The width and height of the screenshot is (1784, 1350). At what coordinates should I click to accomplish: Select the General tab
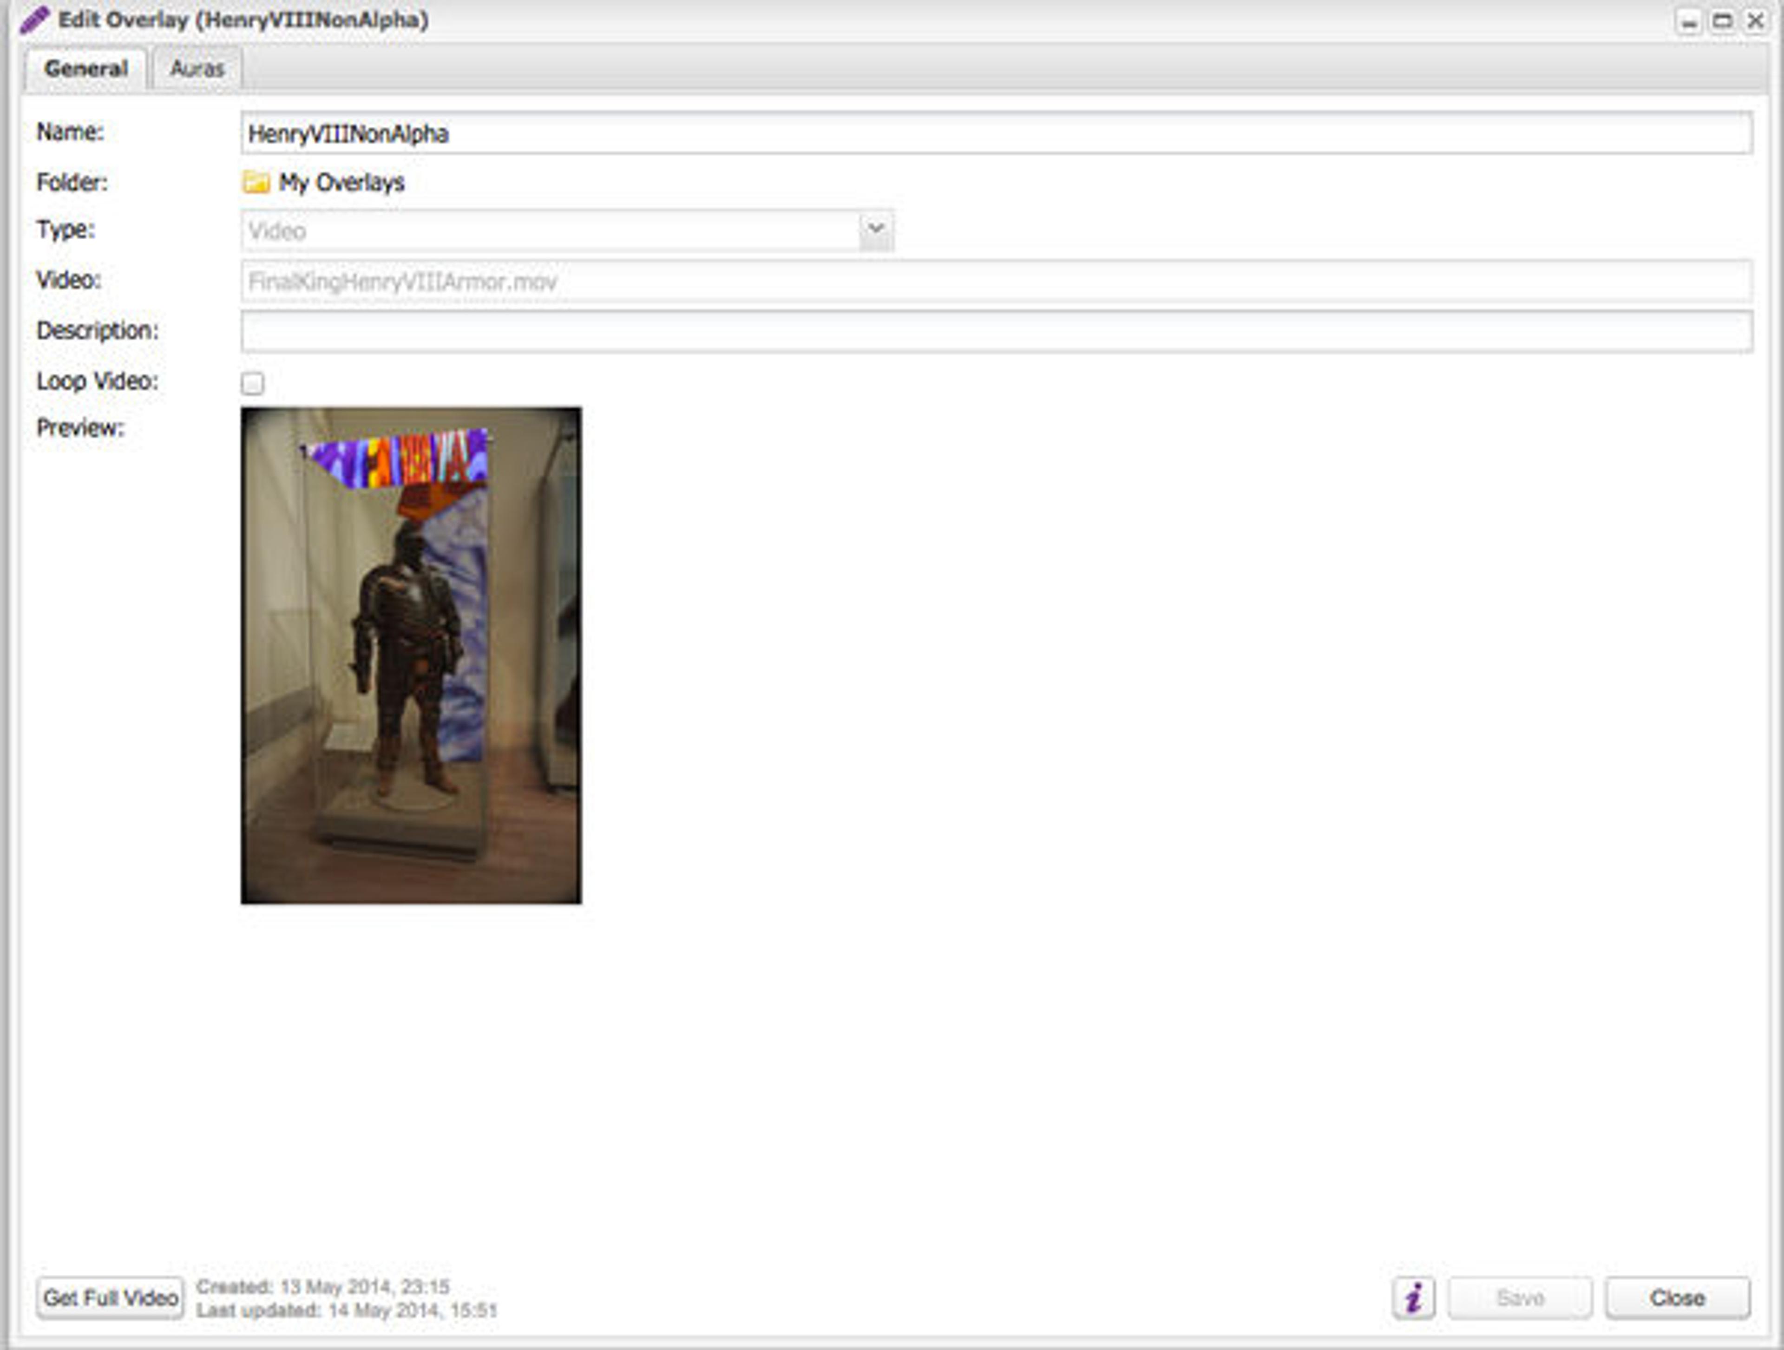[x=85, y=69]
